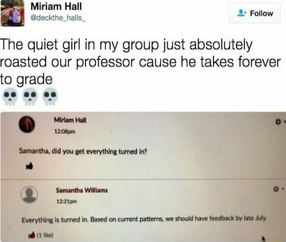Open gear settings on Miriam Hall's post
Viewport: 286px width, 242px height.
tap(278, 122)
